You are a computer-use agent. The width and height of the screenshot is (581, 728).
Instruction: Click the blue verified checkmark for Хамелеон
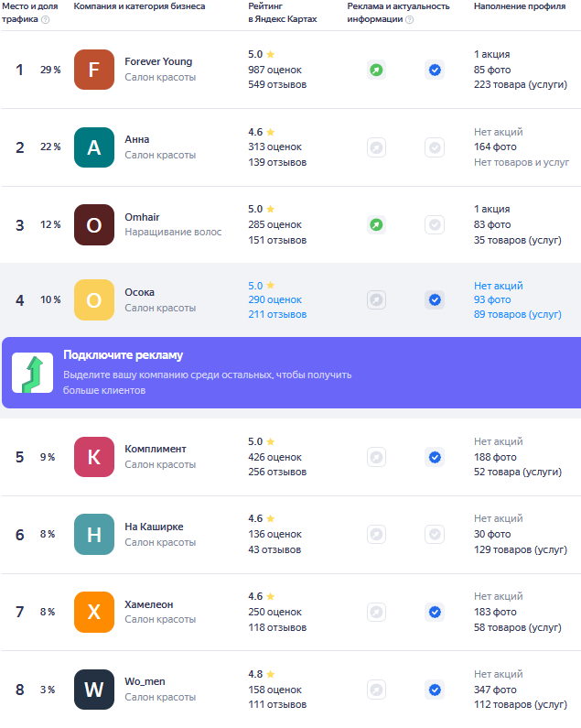pos(435,612)
